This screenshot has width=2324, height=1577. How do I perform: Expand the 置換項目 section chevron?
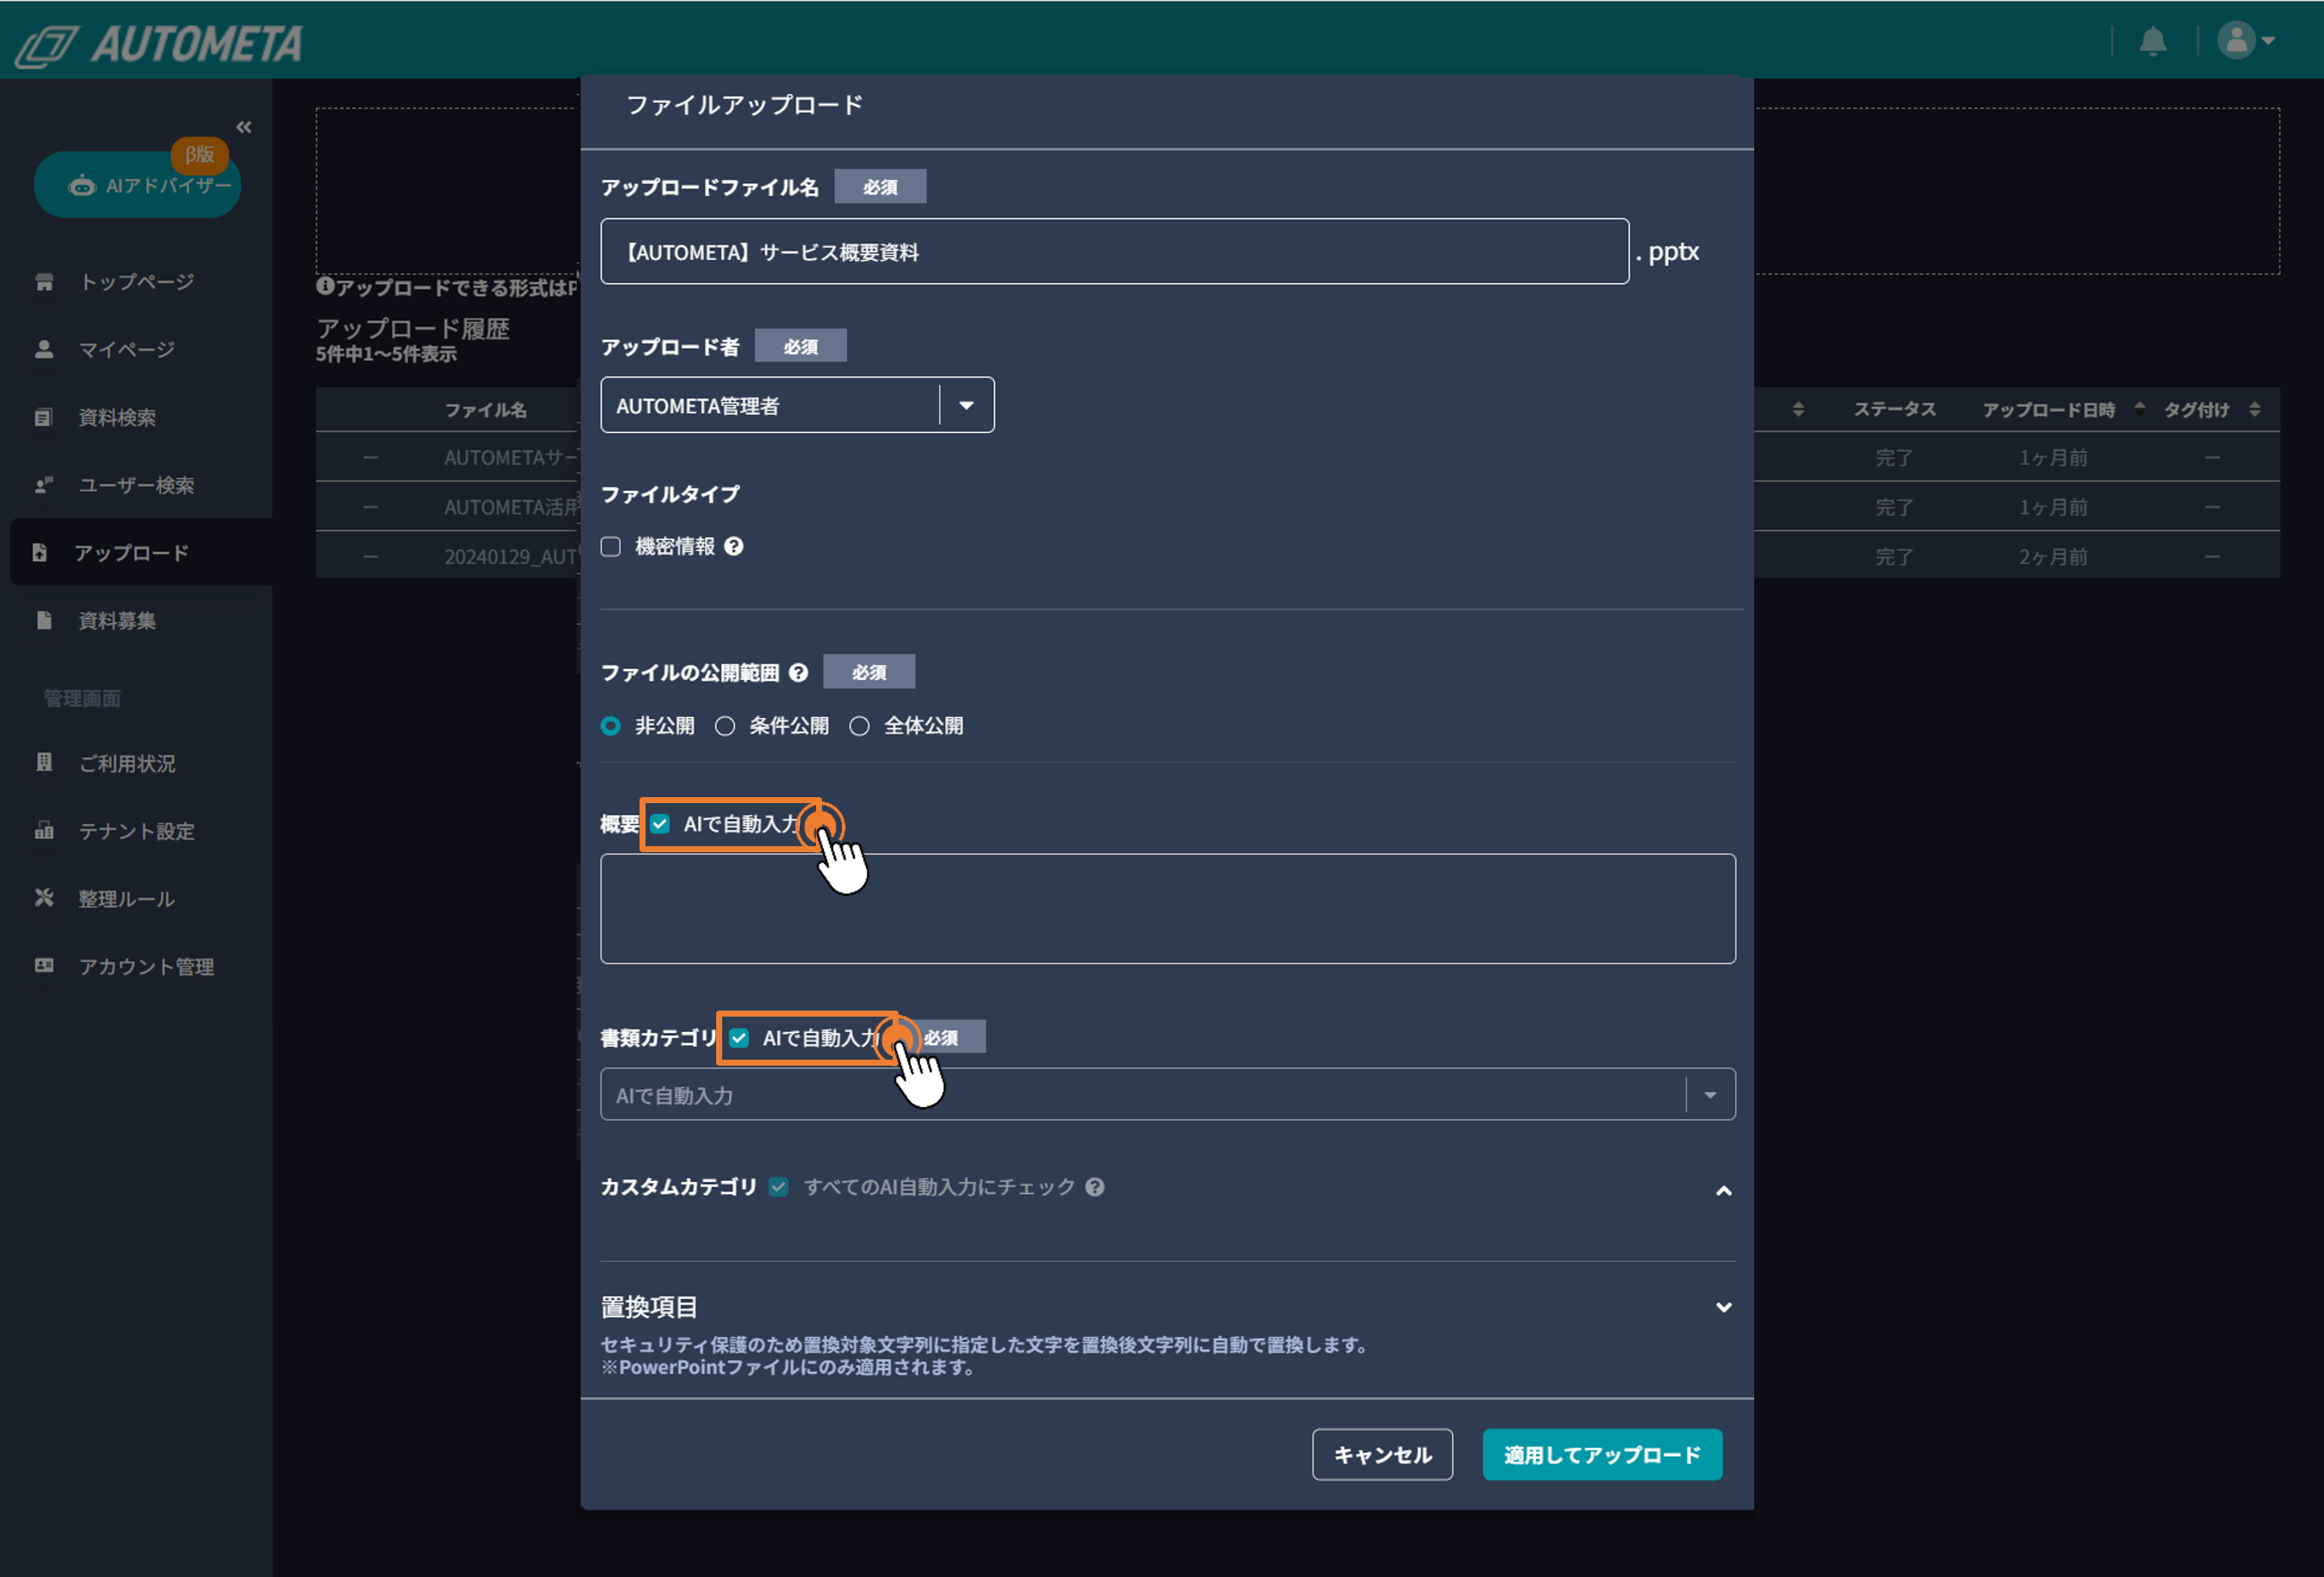click(1723, 1307)
